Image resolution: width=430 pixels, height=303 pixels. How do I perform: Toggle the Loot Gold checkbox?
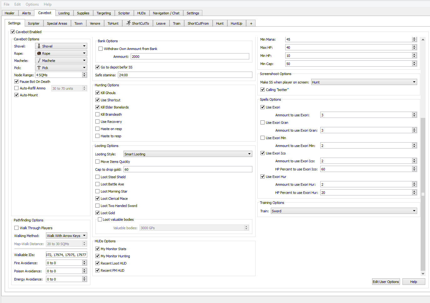coord(98,213)
